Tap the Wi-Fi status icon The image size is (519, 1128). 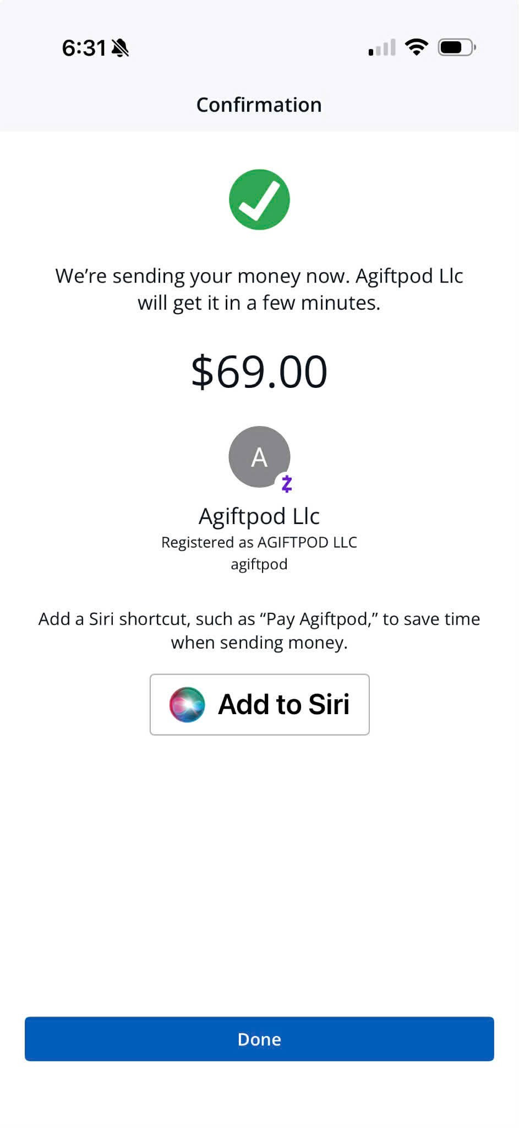[x=416, y=47]
